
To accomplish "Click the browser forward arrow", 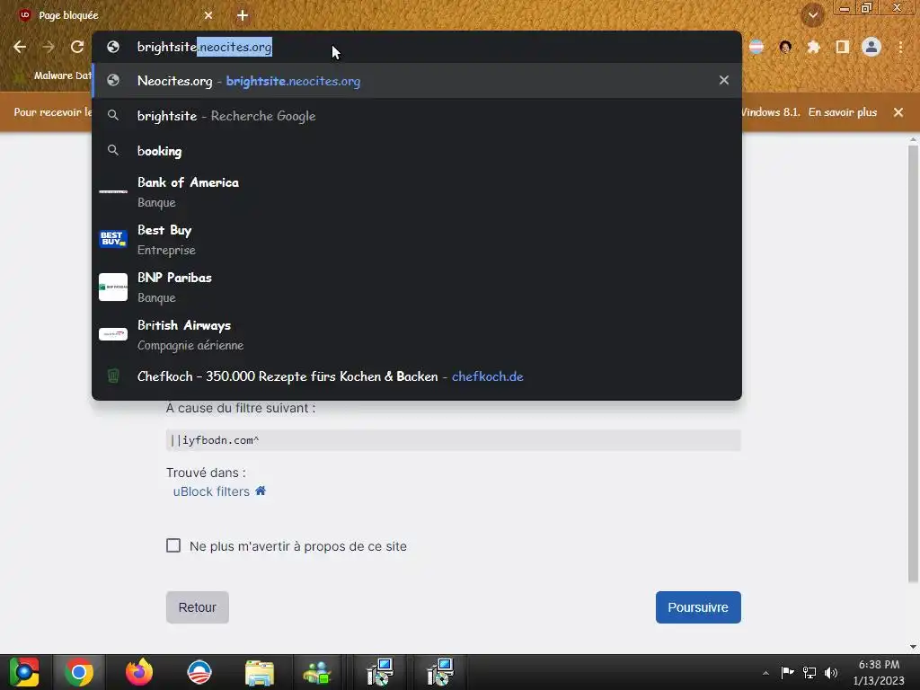I will tap(49, 47).
